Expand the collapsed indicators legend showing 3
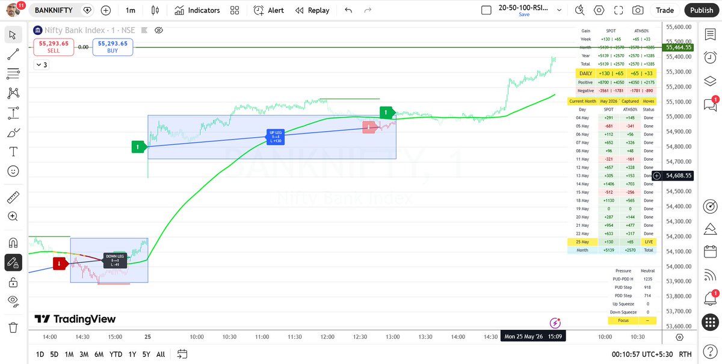The width and height of the screenshot is (722, 364). [x=42, y=65]
